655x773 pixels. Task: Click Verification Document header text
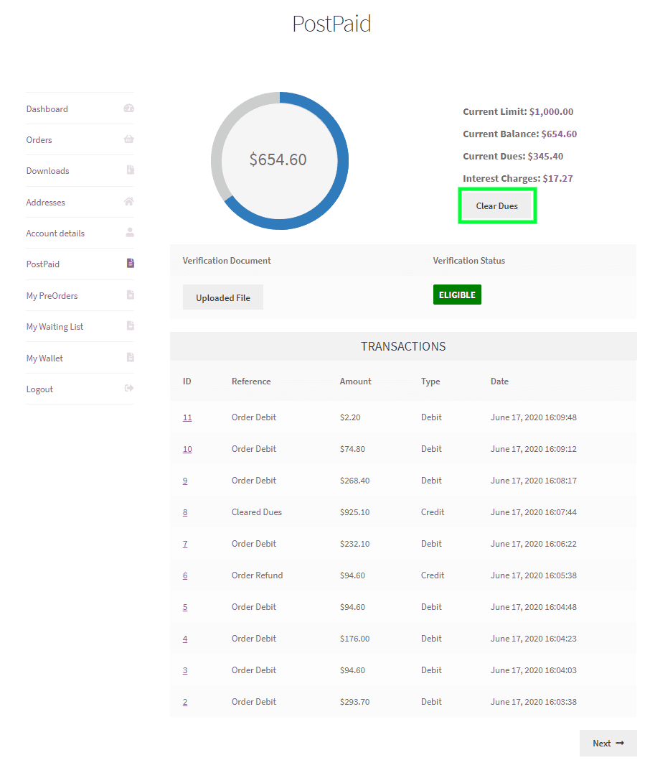pyautogui.click(x=227, y=261)
